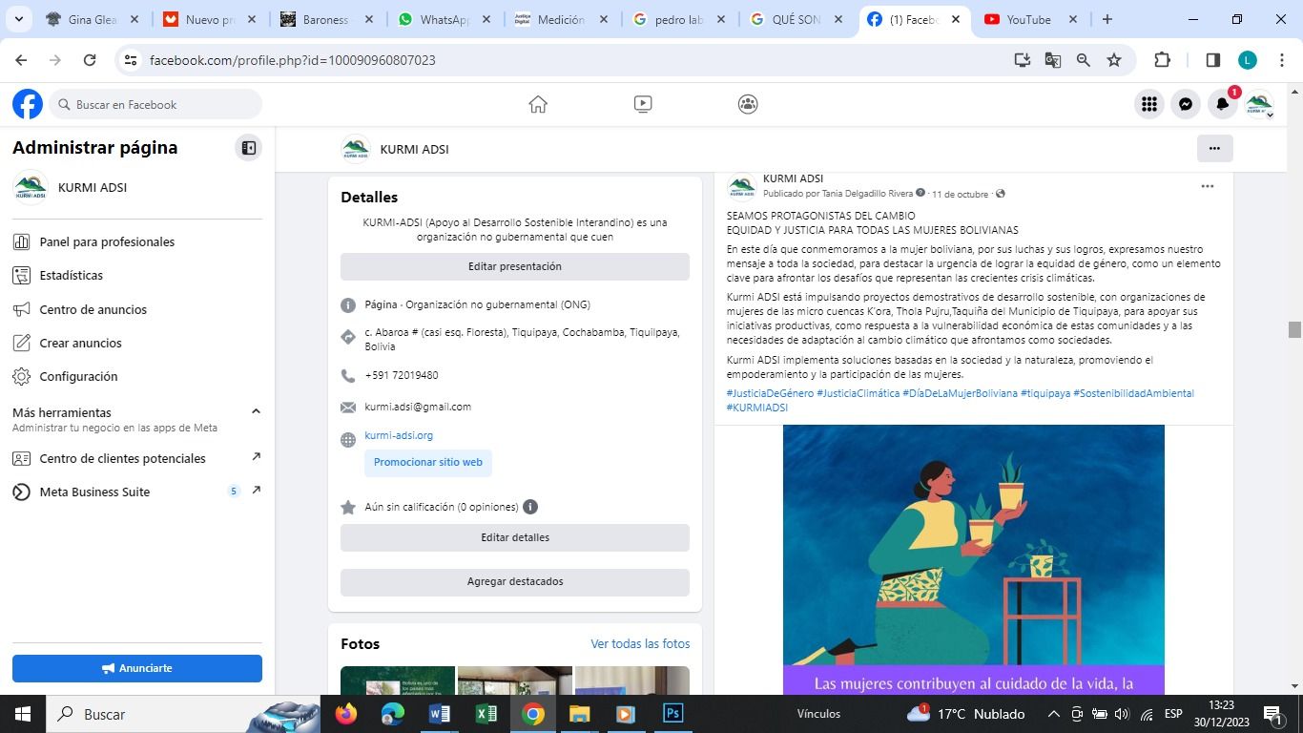Click Editar detalles button
Viewport: 1303px width, 733px height.
point(515,537)
